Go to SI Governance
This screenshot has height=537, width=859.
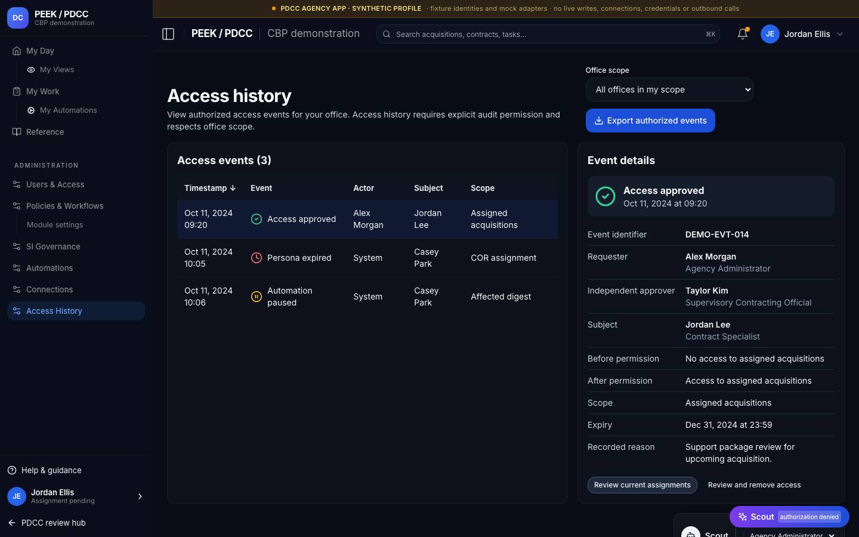pos(76,246)
